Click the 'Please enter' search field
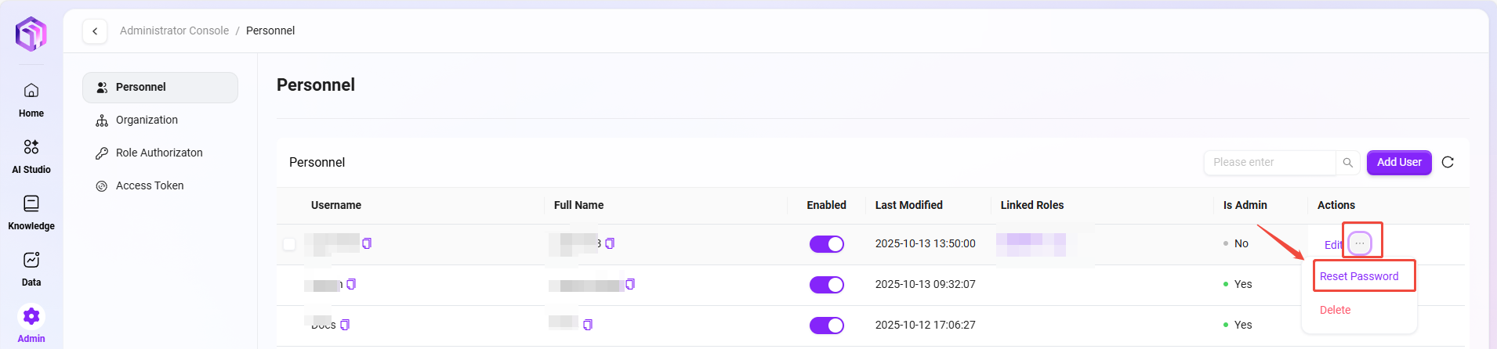The height and width of the screenshot is (349, 1497). click(1270, 162)
